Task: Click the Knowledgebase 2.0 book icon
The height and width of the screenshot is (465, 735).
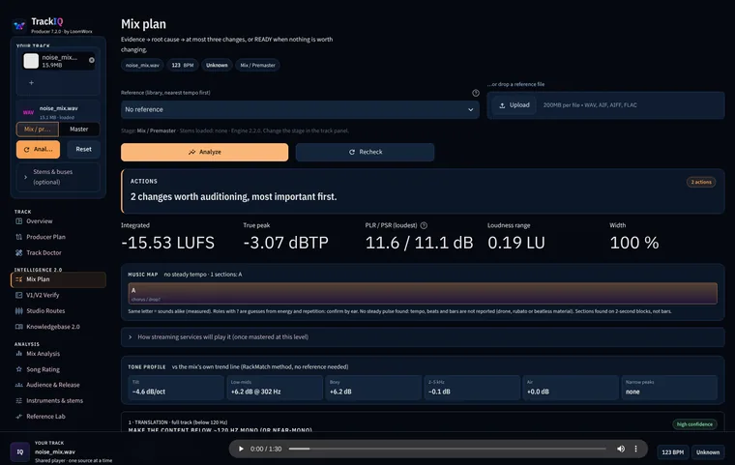Action: tap(18, 327)
